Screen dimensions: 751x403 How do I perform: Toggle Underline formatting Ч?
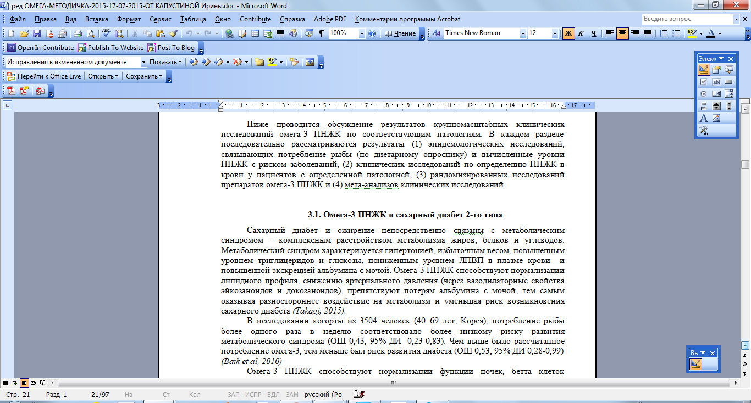click(594, 33)
